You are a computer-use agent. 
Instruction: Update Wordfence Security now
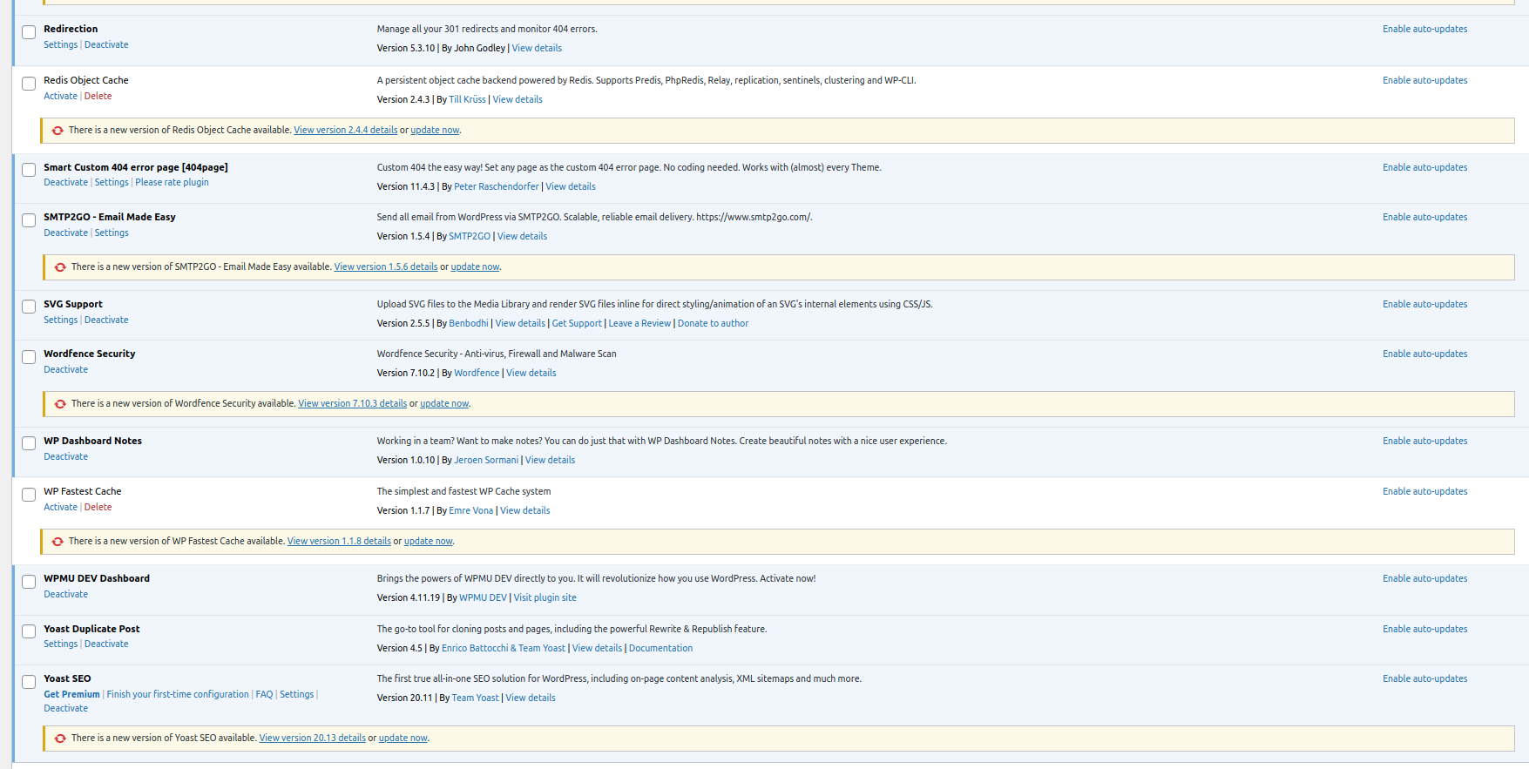[444, 403]
